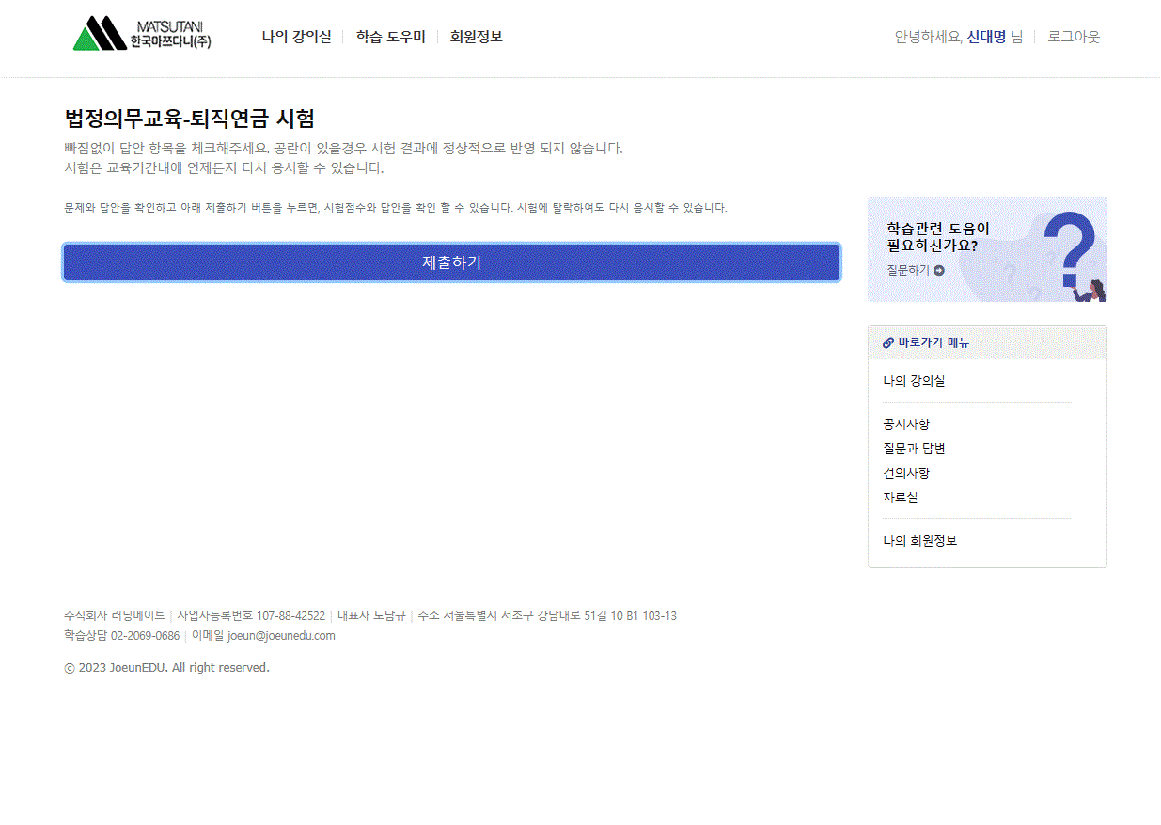
Task: Open 나의 강의실 in top navigation
Action: coord(296,37)
